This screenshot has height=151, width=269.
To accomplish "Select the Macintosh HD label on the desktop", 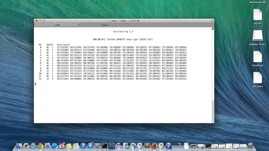I will (257, 2).
